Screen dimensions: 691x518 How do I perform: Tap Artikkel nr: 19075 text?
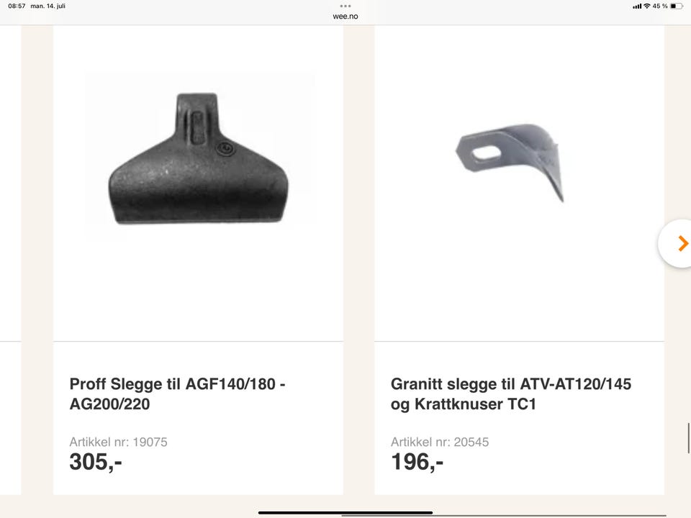click(119, 442)
